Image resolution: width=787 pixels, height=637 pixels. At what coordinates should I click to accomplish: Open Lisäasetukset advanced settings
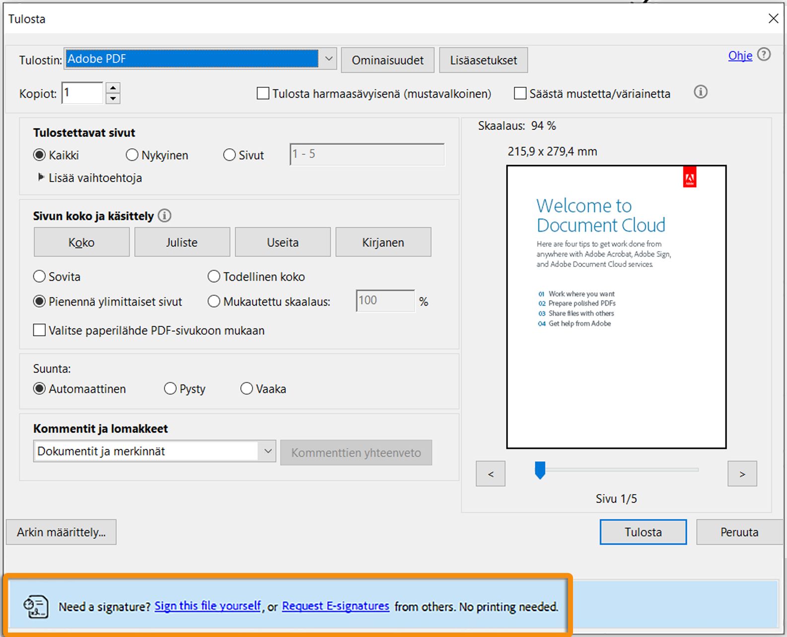pos(484,60)
